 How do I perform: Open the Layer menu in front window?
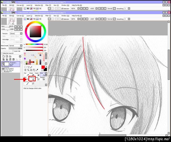29,16
